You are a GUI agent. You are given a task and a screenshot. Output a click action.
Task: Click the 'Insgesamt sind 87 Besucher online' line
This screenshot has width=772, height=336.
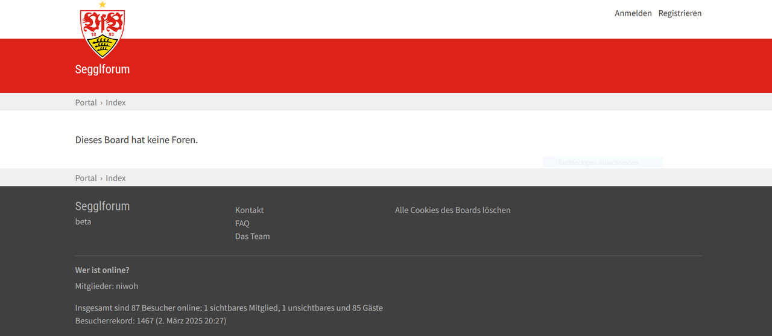(229, 308)
